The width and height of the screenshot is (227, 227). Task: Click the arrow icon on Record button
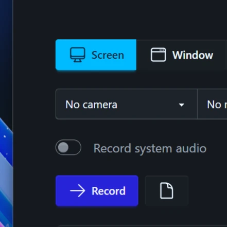click(78, 190)
